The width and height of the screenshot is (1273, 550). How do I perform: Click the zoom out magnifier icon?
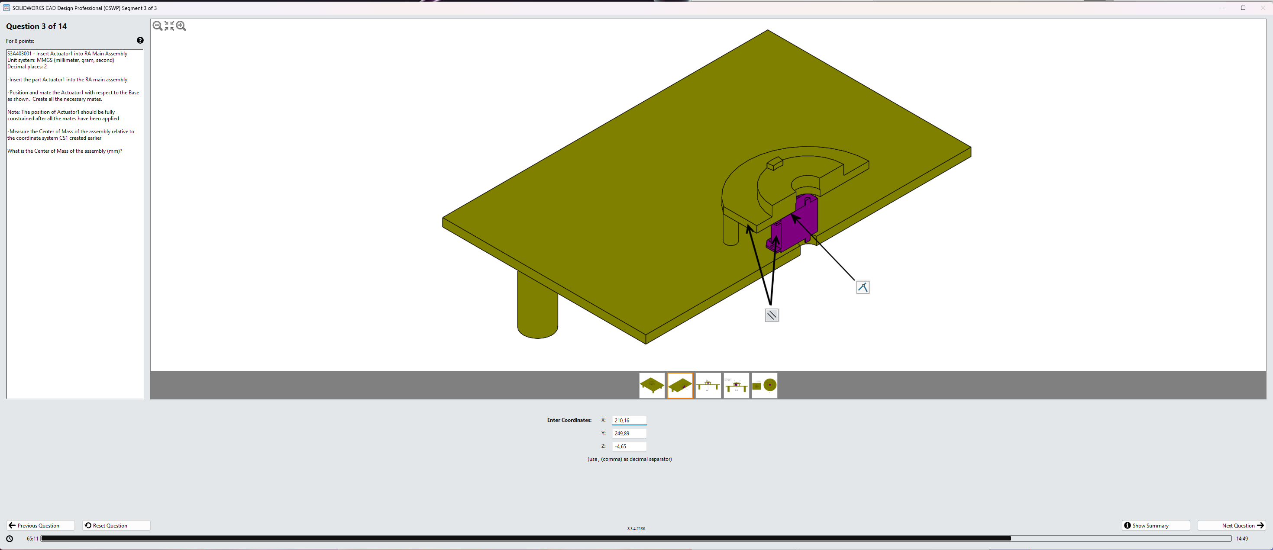pos(157,26)
